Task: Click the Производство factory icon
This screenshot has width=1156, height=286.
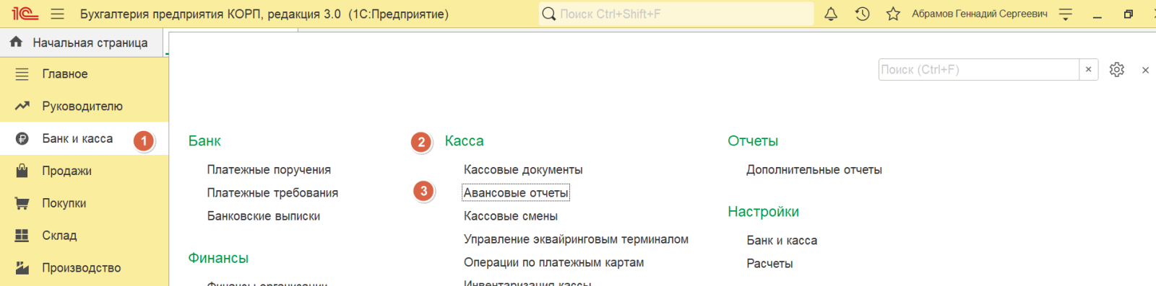Action: pos(22,268)
